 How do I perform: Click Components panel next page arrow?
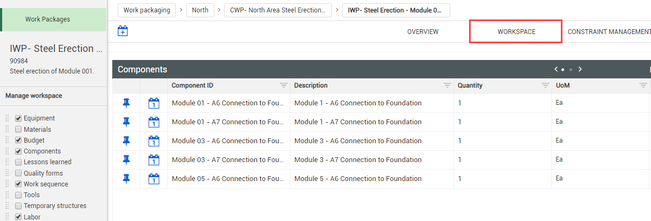point(580,69)
